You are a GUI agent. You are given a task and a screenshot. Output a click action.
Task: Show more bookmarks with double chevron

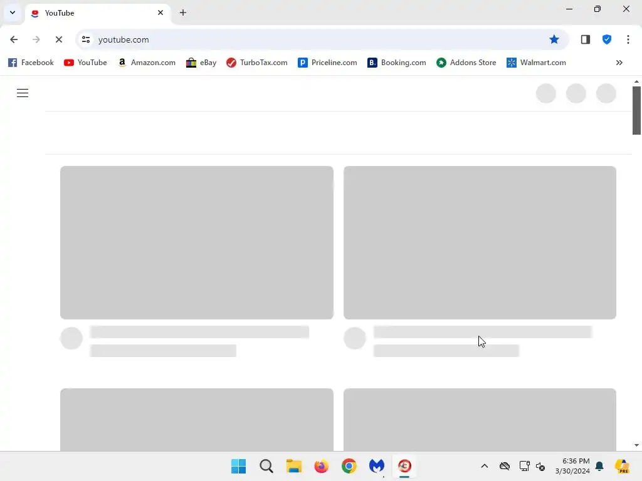(x=619, y=63)
